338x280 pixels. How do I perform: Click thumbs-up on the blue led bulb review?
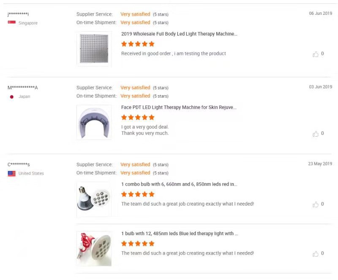[315, 254]
